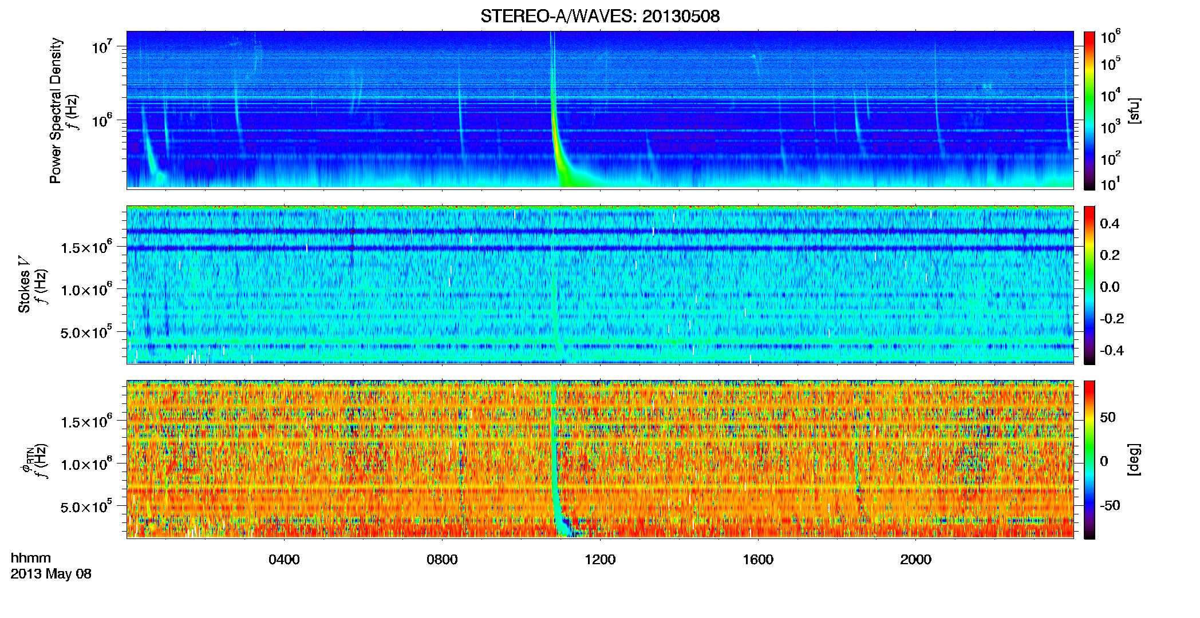The image size is (1200, 618).
Task: Click the 0400 time tick label
Action: coord(284,560)
